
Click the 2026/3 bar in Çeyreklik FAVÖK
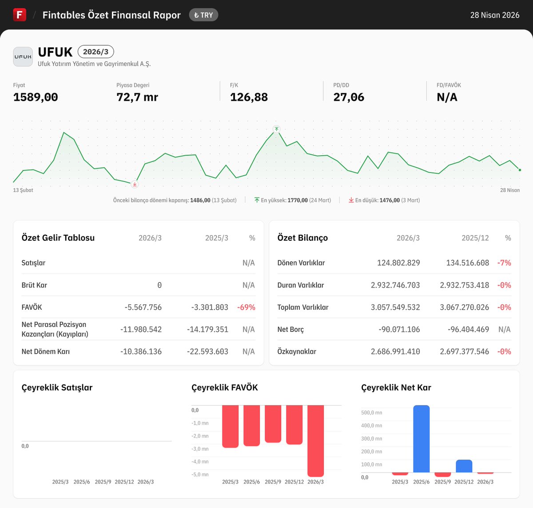(x=316, y=441)
